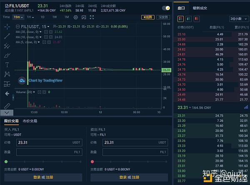Collapse the chart legend box icon
Viewport: 250px width, 185px height.
[17, 27]
